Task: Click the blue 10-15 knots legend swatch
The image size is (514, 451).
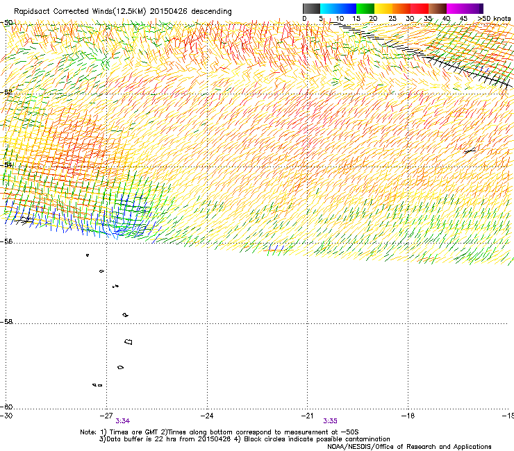Action: pyautogui.click(x=347, y=8)
